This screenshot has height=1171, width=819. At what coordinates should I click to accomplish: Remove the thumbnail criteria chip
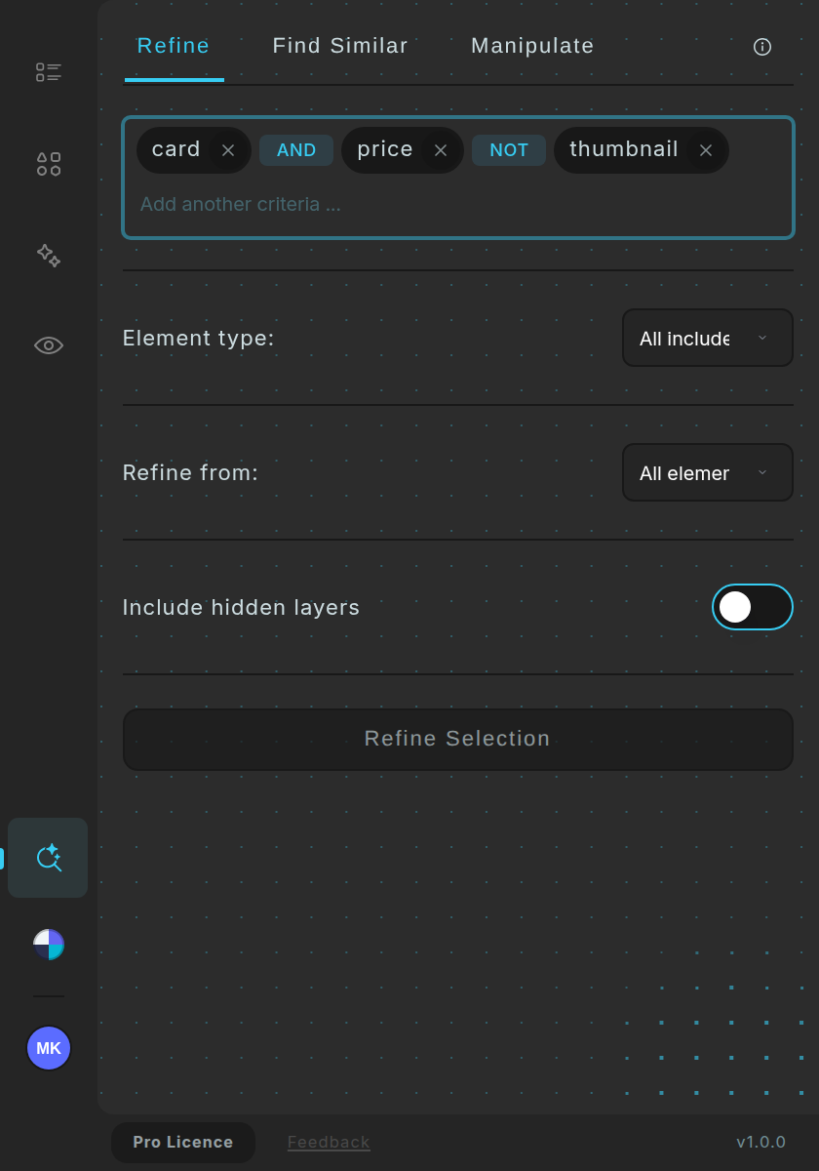coord(706,150)
